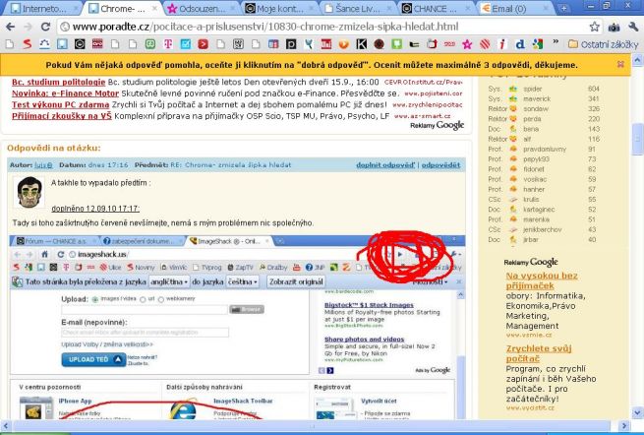Open the red S bookmark icon
Screen dimensions: 644x435
[x=28, y=44]
